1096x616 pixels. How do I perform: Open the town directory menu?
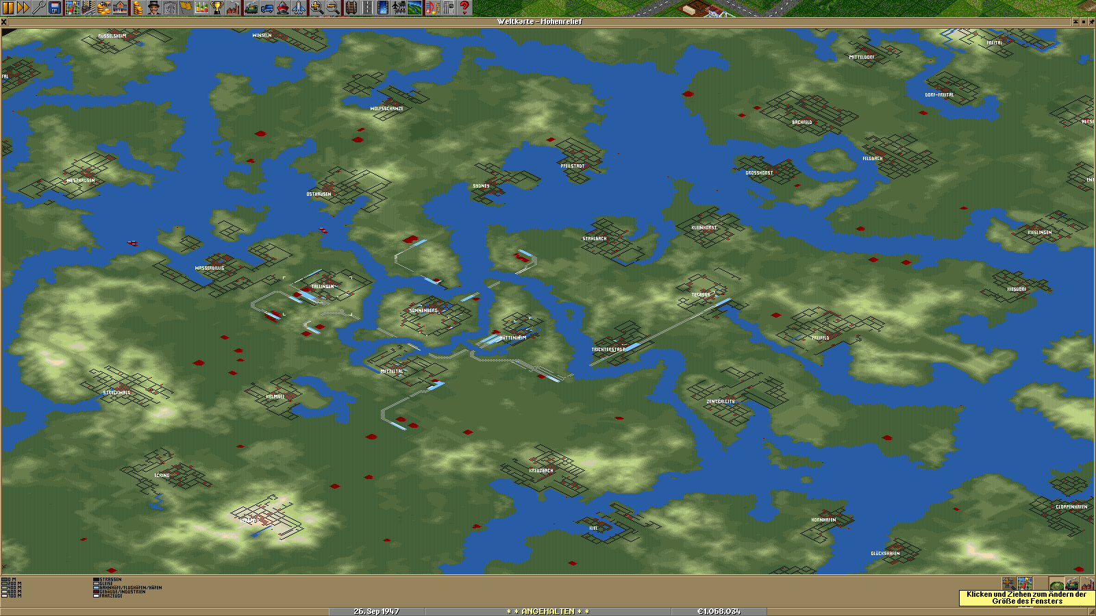88,8
